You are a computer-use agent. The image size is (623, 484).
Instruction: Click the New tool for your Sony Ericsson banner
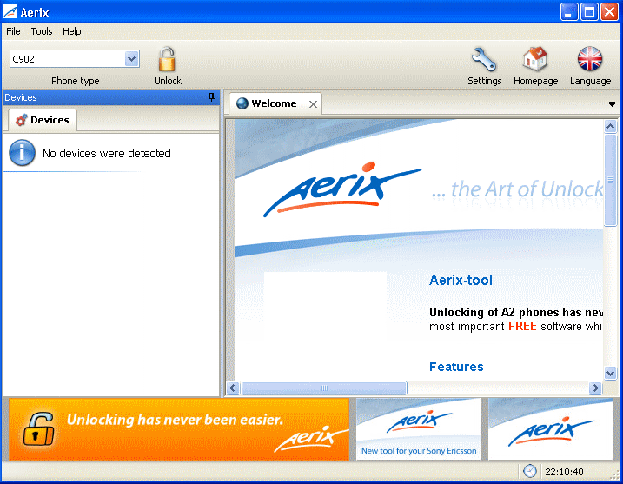[419, 429]
